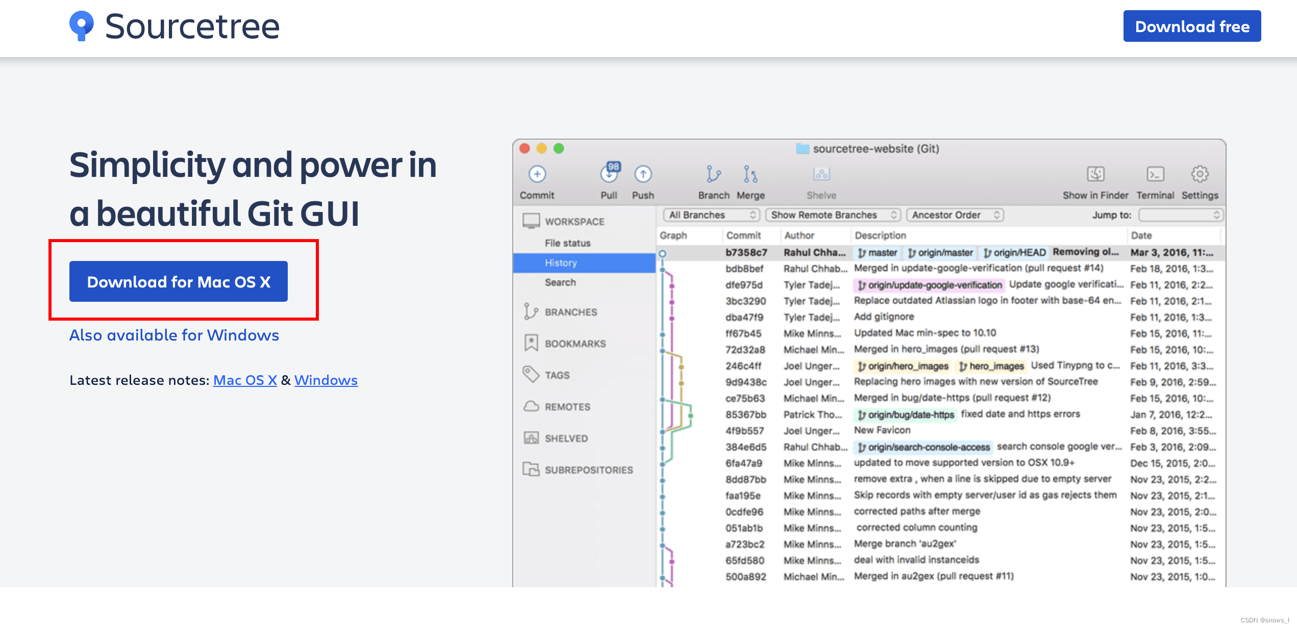Click the WORKSPACE monitor icon
This screenshot has width=1297, height=628.
(x=531, y=221)
